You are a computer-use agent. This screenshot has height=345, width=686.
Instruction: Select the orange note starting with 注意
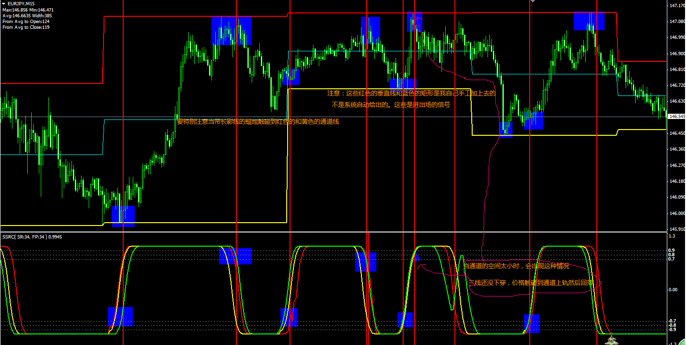coord(411,94)
